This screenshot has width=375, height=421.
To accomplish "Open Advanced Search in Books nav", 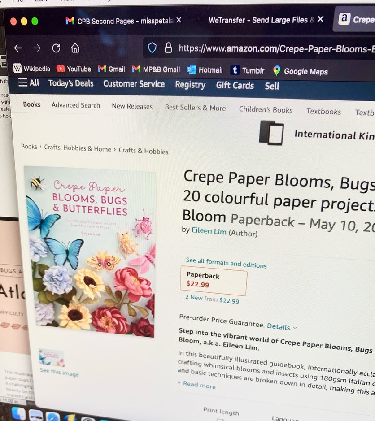I will [76, 105].
